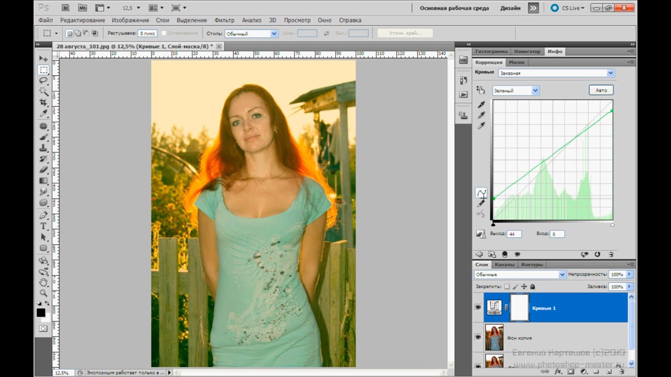Screen dimensions: 671x377
Task: Choose draw-curve-with-pencil mode
Action: (481, 203)
